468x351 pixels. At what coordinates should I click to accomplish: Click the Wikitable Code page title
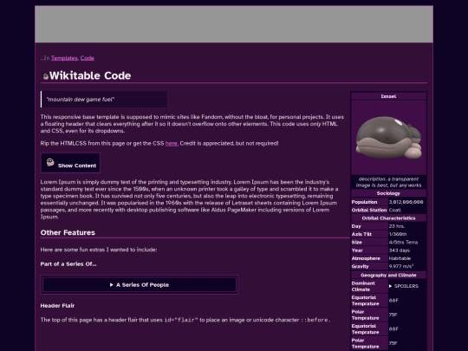point(90,75)
